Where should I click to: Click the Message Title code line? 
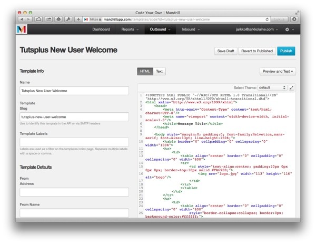click(x=193, y=124)
